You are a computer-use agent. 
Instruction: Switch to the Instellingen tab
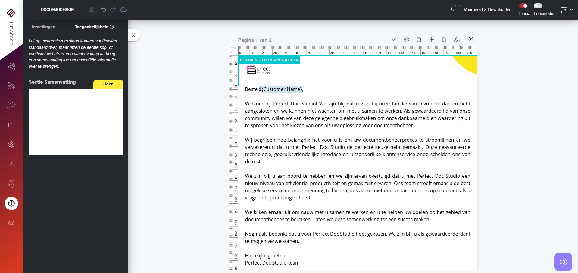click(44, 27)
